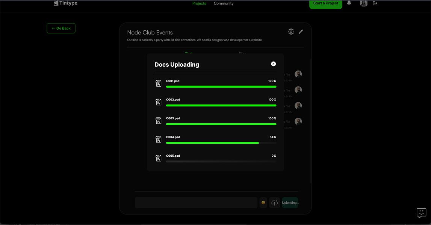Click the Go Back button

(61, 28)
